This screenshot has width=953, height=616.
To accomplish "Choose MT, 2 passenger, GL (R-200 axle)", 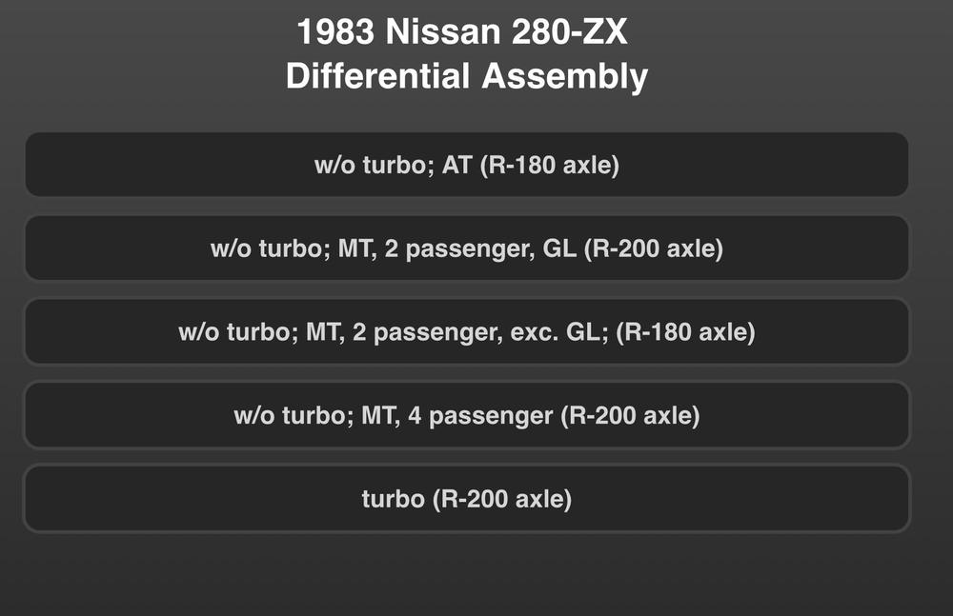I will click(x=467, y=248).
